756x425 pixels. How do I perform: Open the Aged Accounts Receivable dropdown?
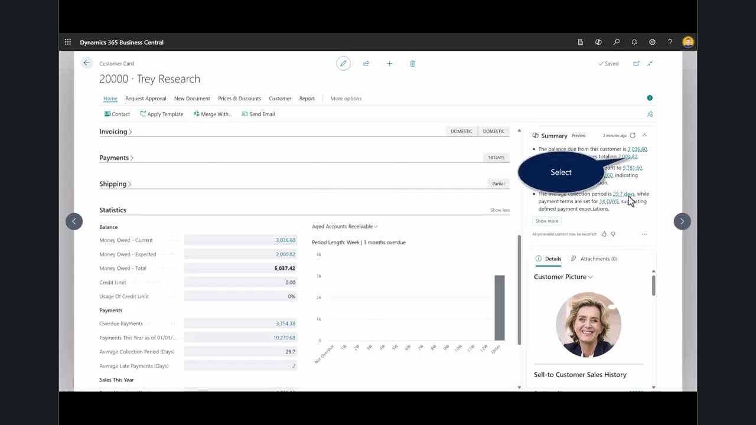345,226
